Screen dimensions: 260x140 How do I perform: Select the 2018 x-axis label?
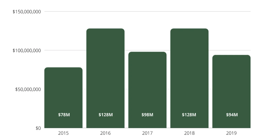[x=189, y=133]
